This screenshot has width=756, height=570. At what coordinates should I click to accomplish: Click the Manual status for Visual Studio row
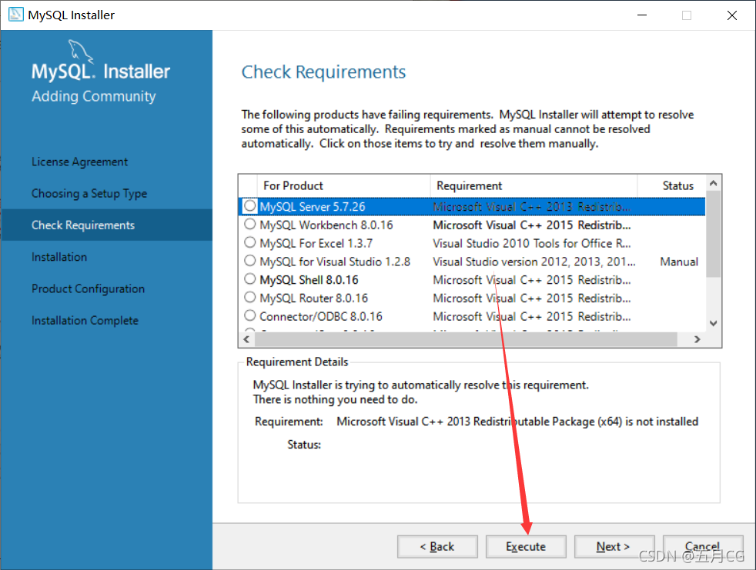[x=679, y=262]
